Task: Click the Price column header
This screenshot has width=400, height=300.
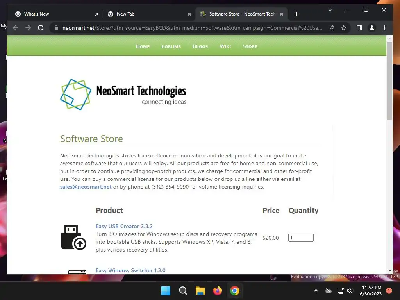Action: pyautogui.click(x=271, y=211)
